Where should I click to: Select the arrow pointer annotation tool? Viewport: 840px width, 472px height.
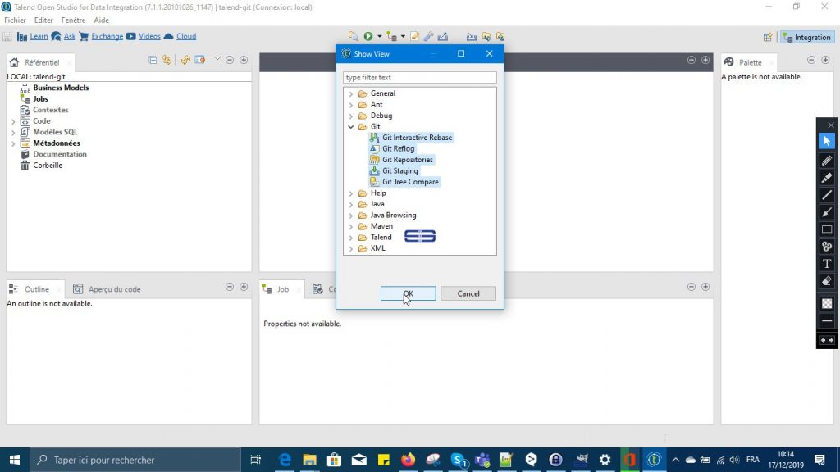(827, 141)
